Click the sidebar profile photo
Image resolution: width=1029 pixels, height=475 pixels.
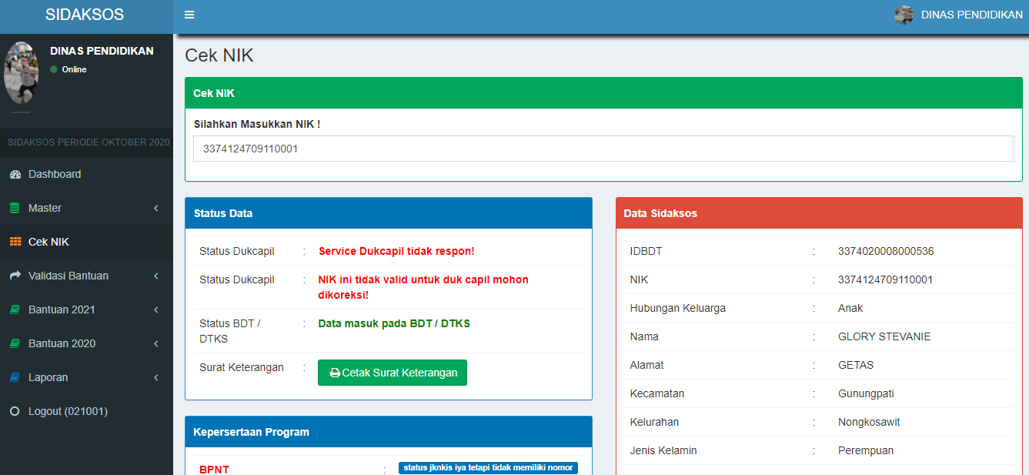(22, 73)
